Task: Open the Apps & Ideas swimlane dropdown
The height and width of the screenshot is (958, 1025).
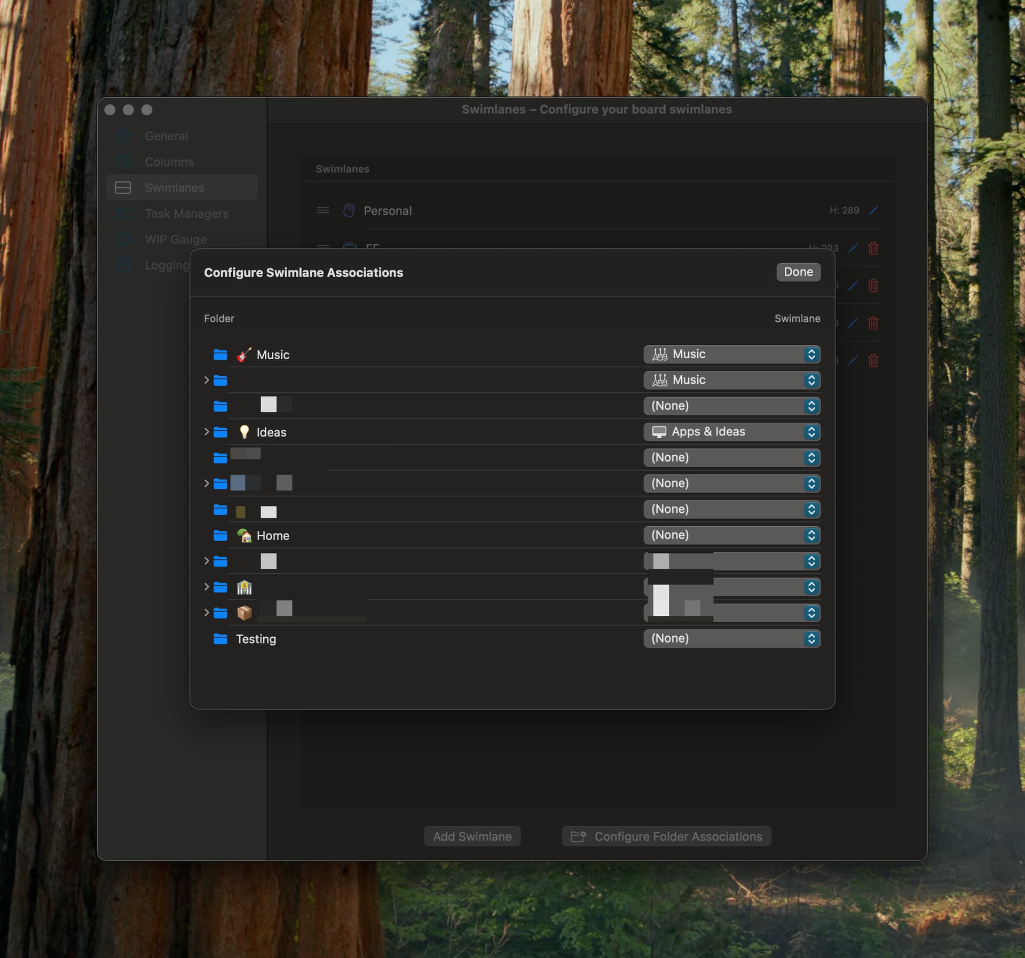Action: pyautogui.click(x=731, y=431)
